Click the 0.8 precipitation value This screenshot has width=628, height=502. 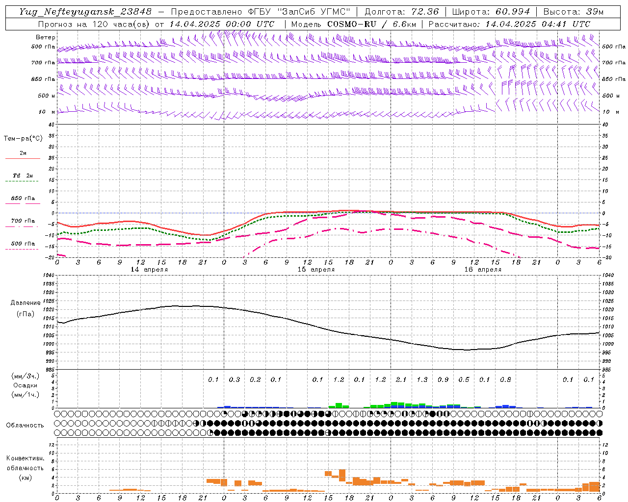point(505,379)
